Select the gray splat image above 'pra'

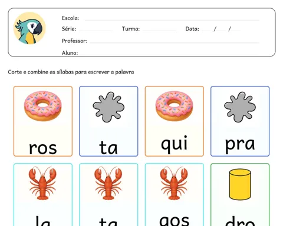point(240,107)
